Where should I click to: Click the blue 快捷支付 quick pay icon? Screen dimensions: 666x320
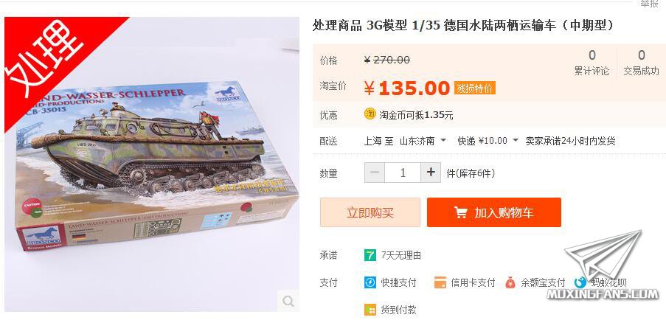coord(370,282)
